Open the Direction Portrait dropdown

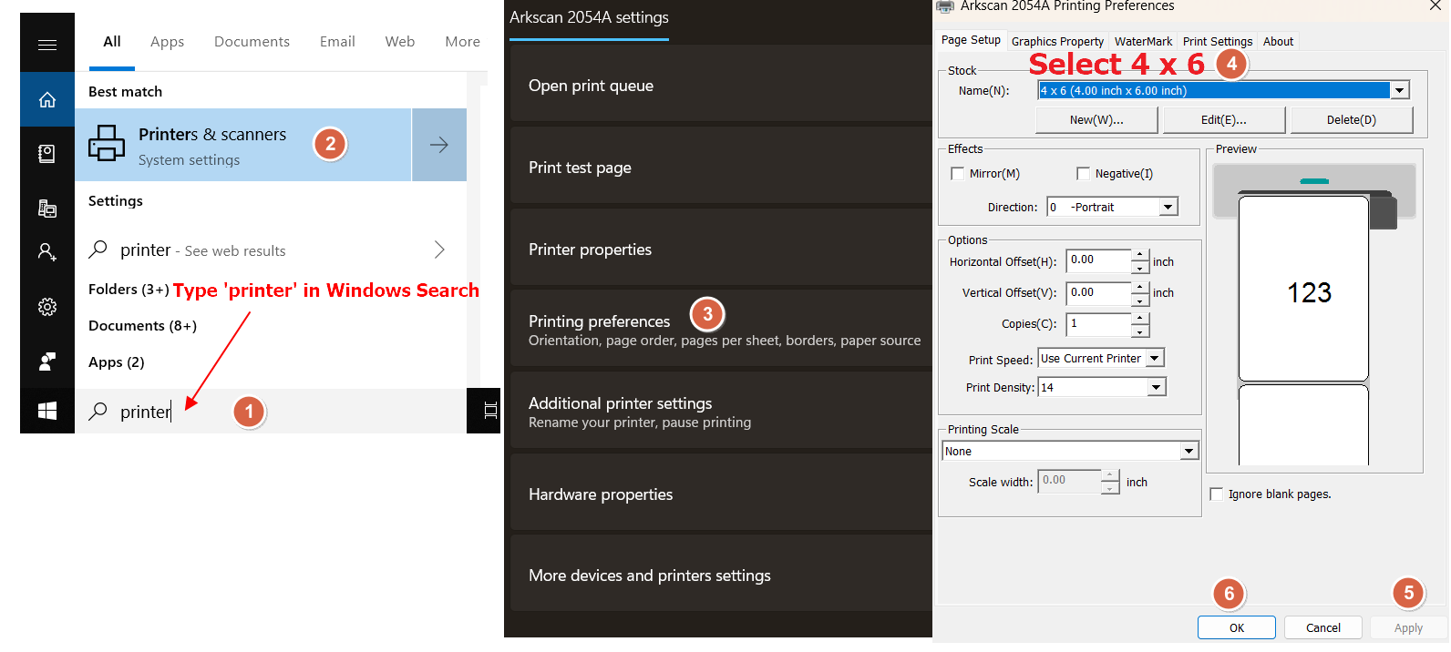pyautogui.click(x=1168, y=207)
